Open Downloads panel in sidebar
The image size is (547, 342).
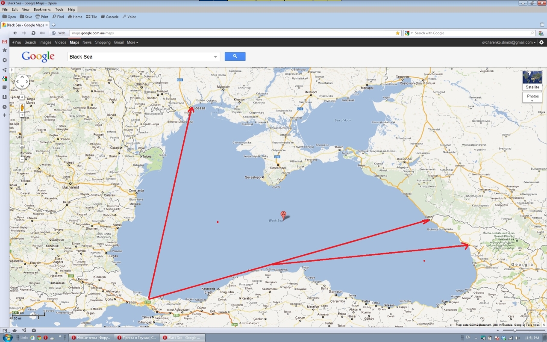(5, 97)
